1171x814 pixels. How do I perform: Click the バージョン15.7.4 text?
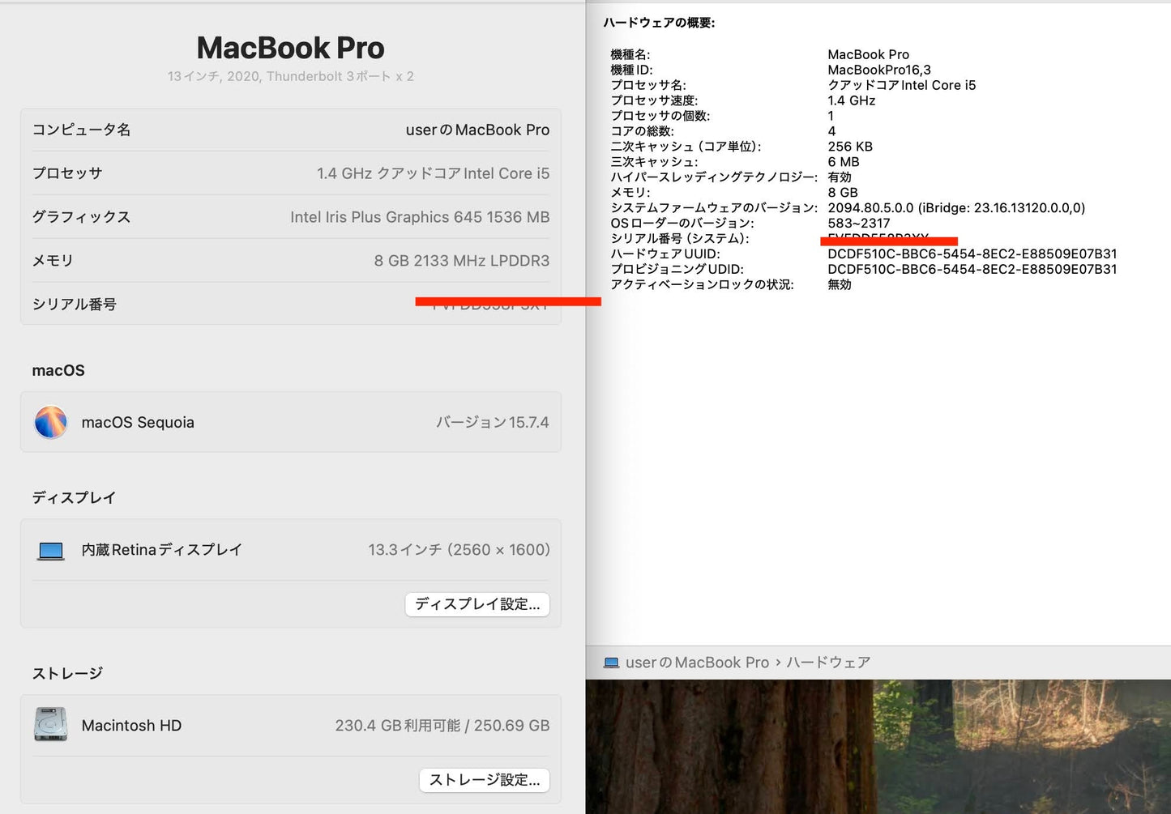493,422
